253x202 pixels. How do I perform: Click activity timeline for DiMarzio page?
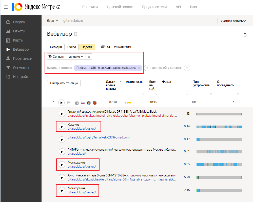219,114
